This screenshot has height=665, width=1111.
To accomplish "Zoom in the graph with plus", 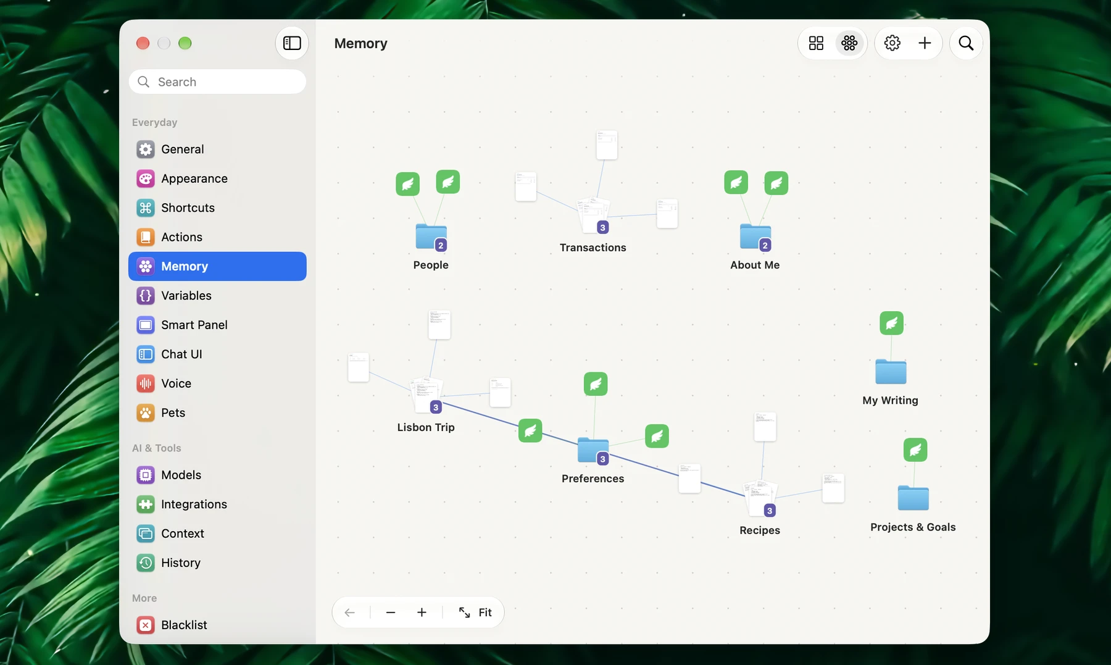I will pos(422,613).
